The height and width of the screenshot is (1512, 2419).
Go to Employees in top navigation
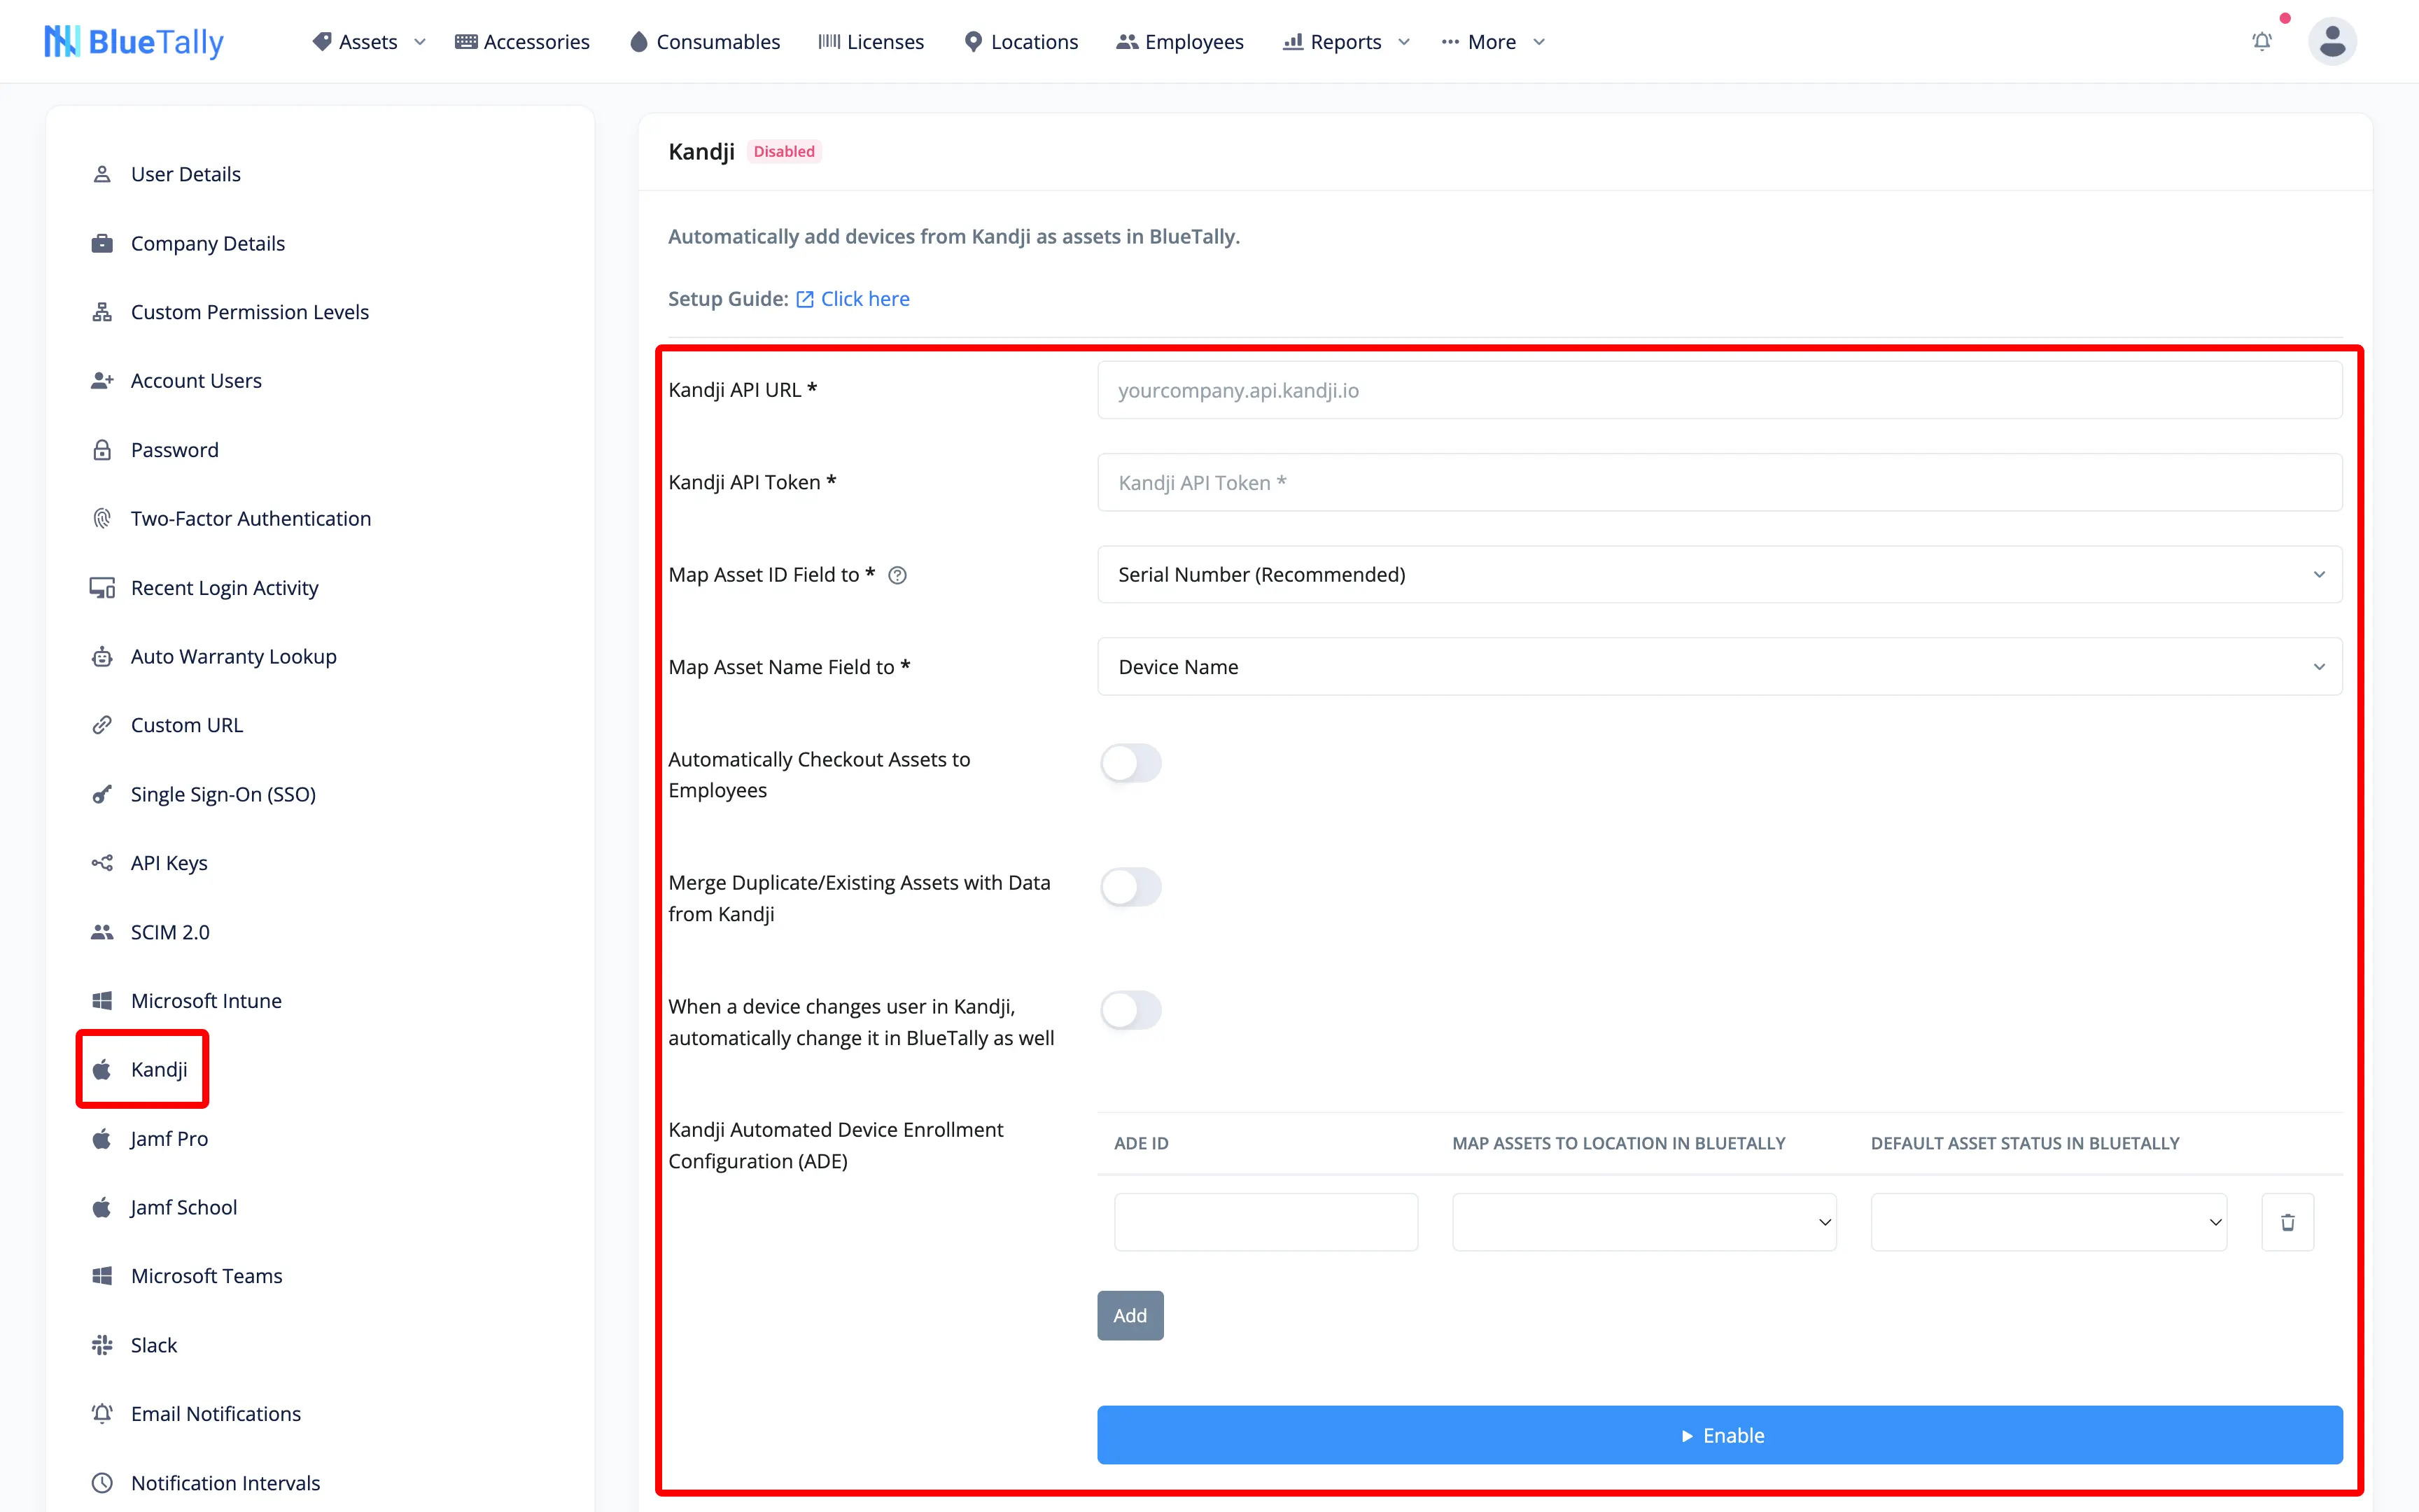click(x=1179, y=42)
